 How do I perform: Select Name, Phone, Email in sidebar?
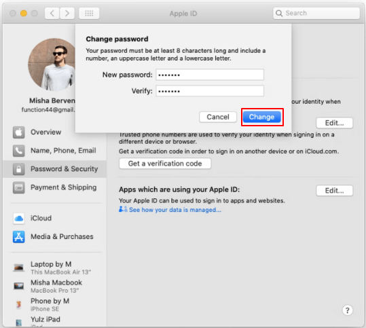point(54,151)
